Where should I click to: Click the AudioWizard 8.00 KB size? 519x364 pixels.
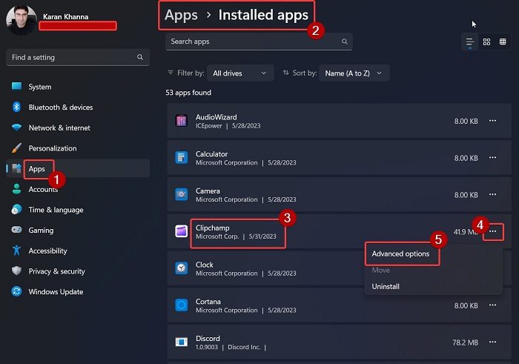[466, 121]
